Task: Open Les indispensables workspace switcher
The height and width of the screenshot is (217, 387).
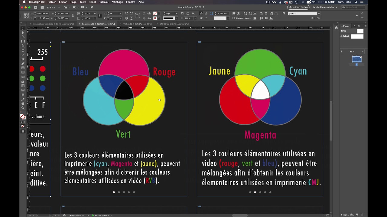Action: coord(325,7)
